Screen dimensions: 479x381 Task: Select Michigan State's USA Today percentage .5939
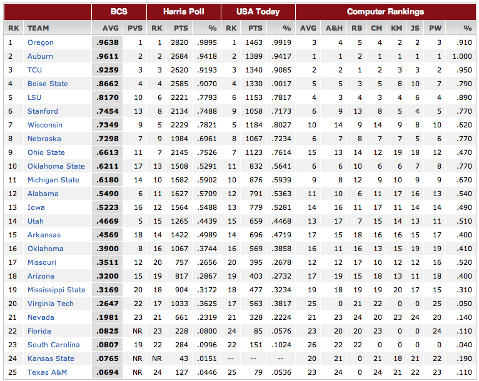[281, 180]
